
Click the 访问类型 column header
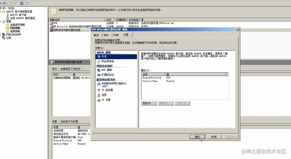[x=134, y=20]
